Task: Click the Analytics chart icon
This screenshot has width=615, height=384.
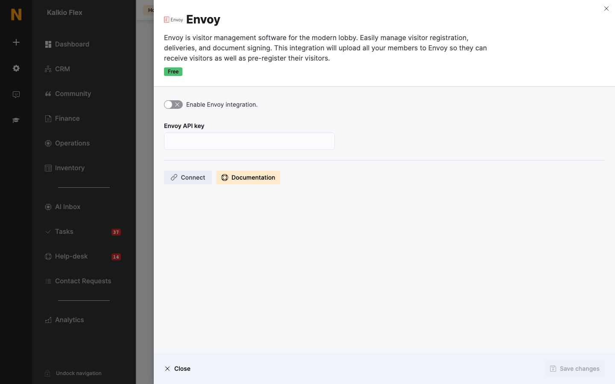Action: click(48, 320)
